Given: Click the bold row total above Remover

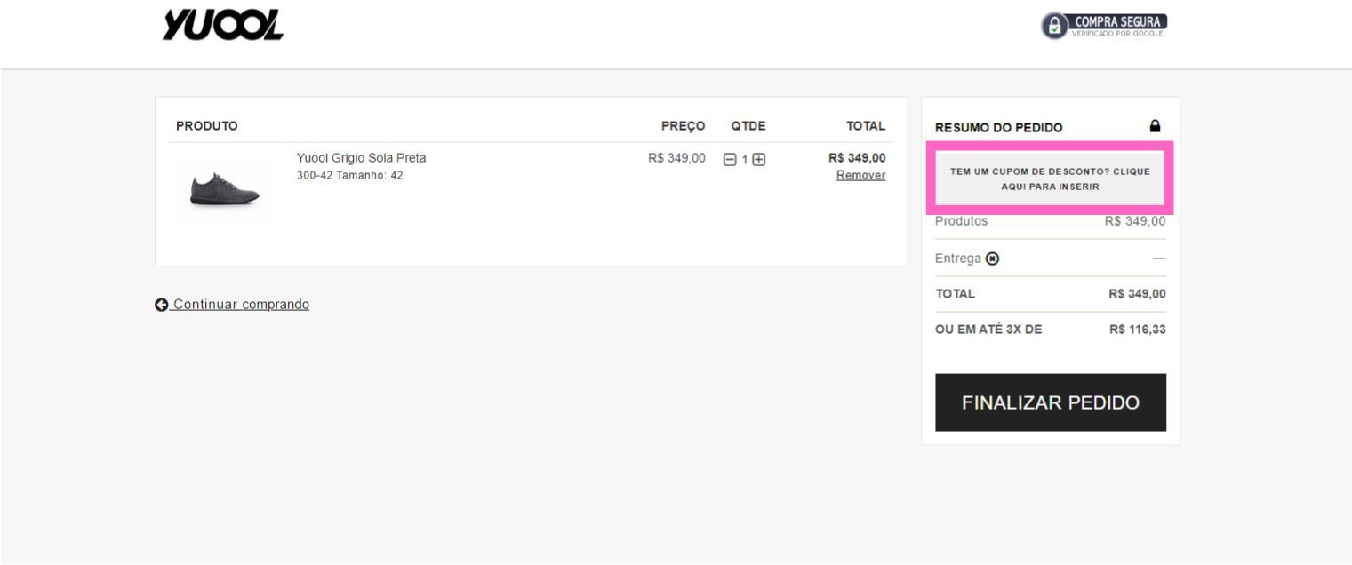Looking at the screenshot, I should [x=857, y=158].
